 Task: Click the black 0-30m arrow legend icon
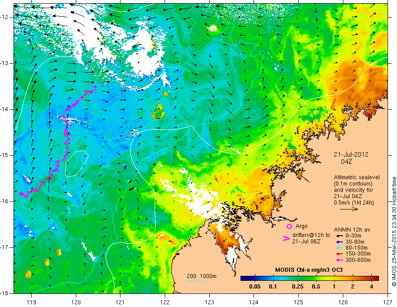(340, 236)
